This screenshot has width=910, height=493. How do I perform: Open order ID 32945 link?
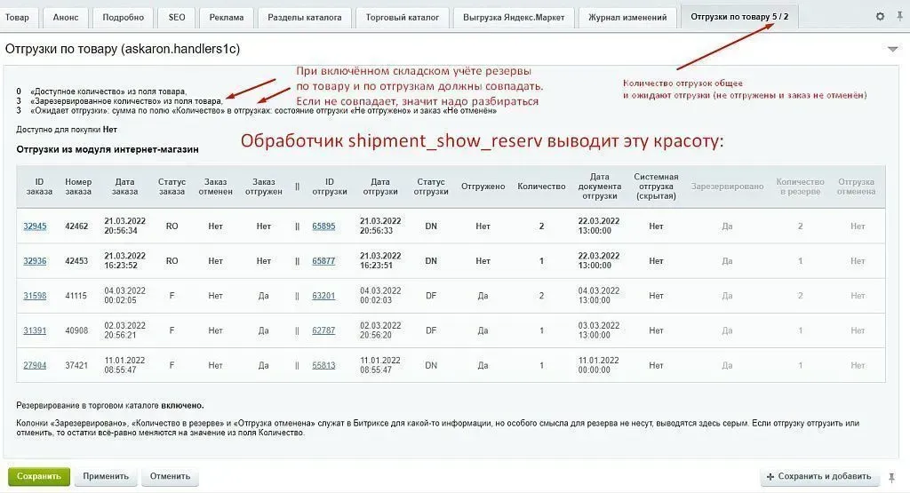[x=35, y=227]
